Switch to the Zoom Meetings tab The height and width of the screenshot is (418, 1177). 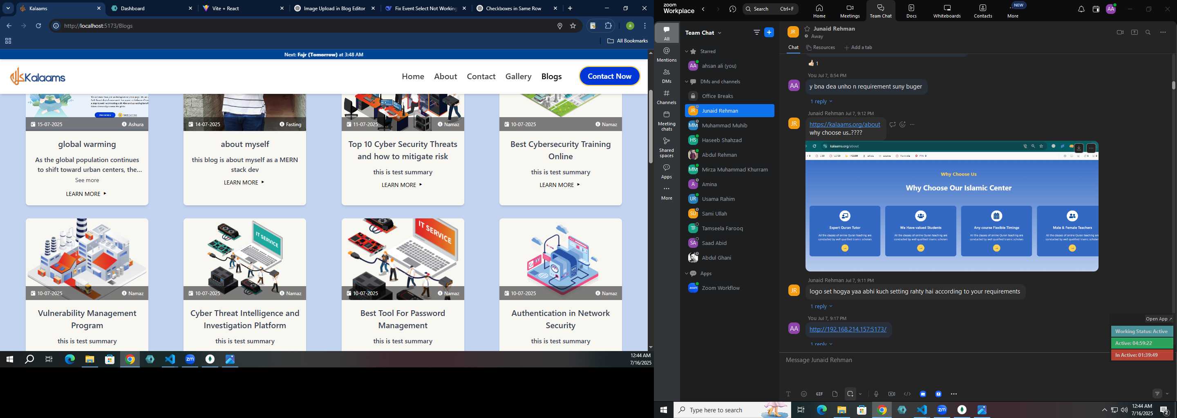(x=850, y=11)
